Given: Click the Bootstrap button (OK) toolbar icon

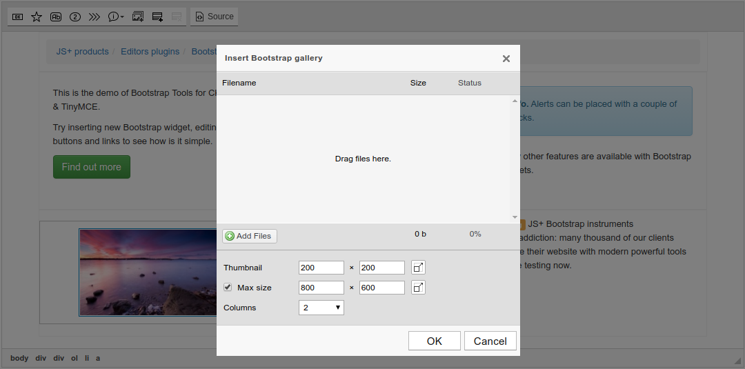Looking at the screenshot, I should (x=18, y=17).
